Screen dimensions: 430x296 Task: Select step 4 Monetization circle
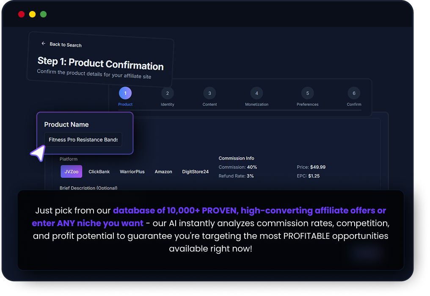point(256,93)
